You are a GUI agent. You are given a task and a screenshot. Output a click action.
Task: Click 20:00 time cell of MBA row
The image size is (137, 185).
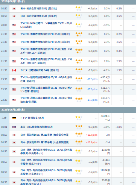point(4,25)
